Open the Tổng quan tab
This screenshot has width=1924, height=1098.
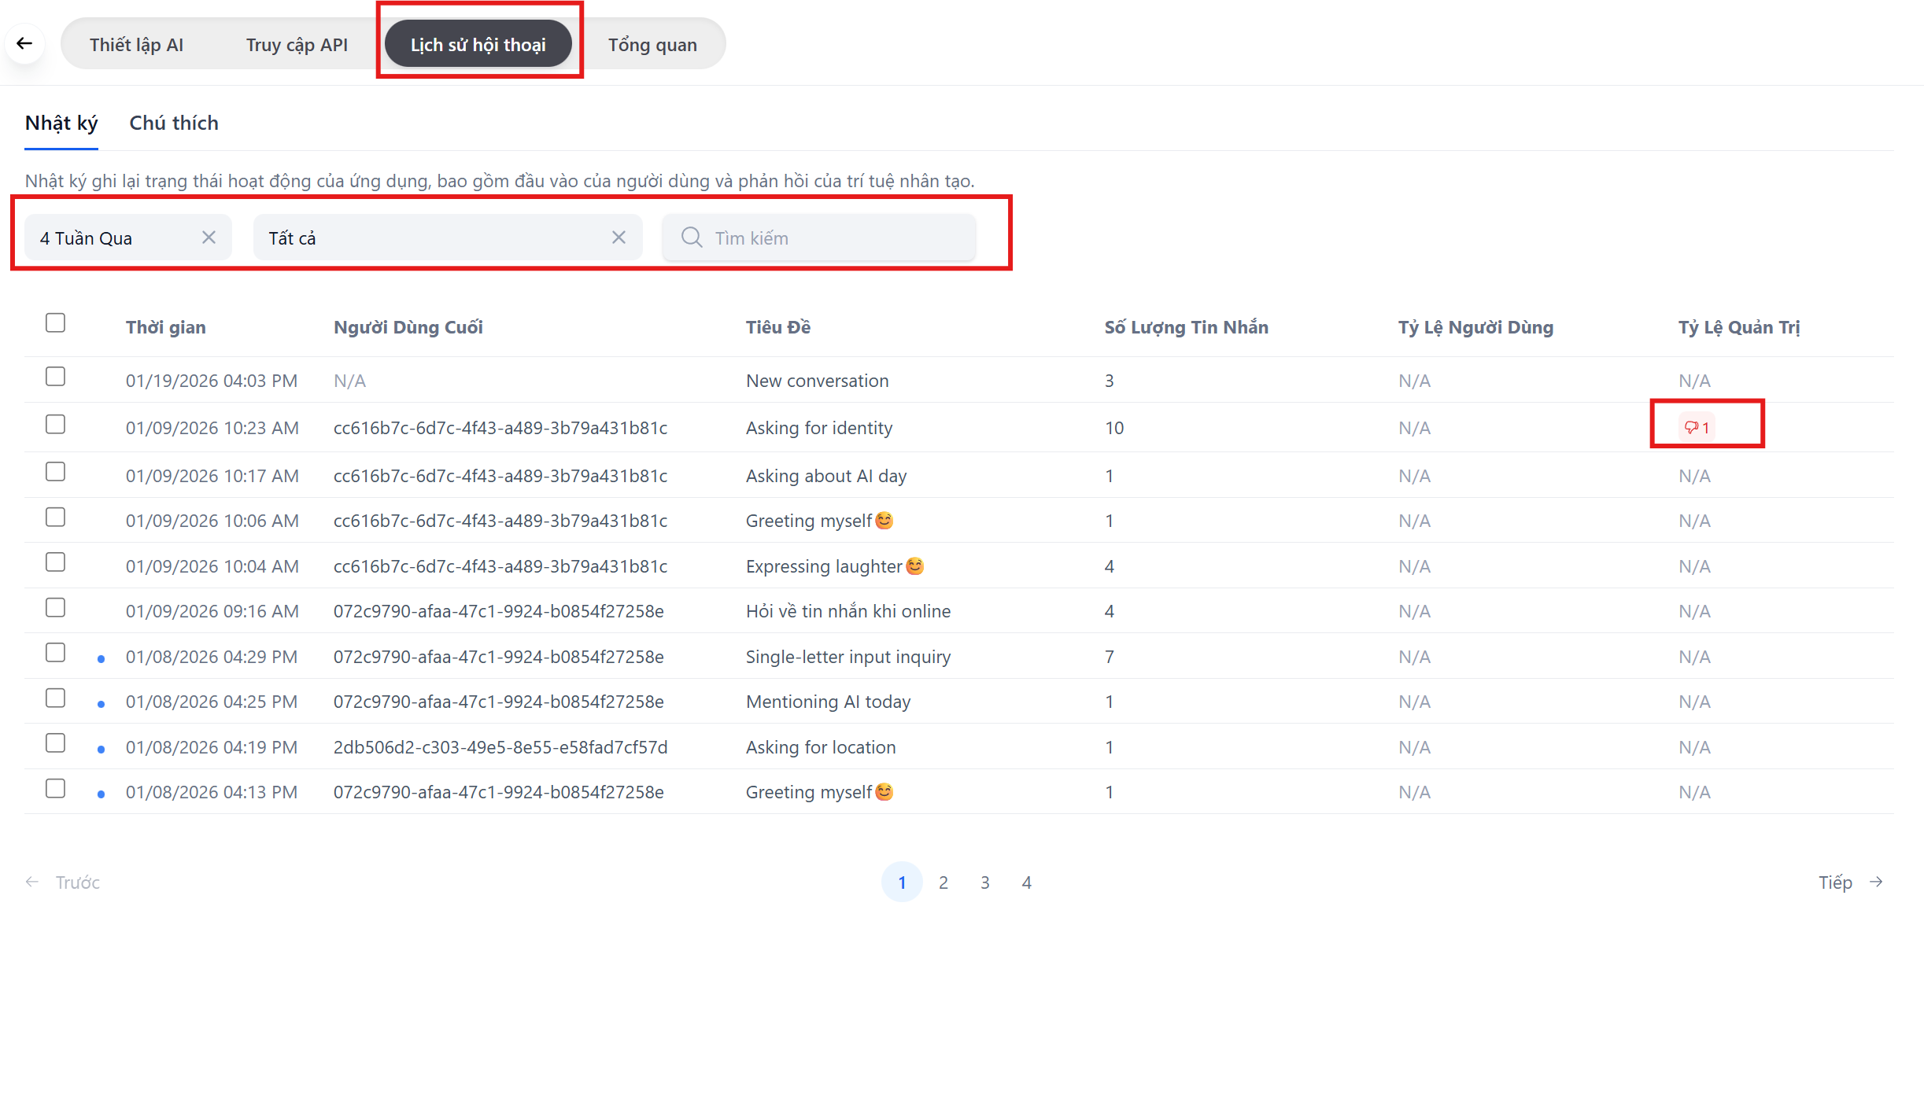coord(652,45)
